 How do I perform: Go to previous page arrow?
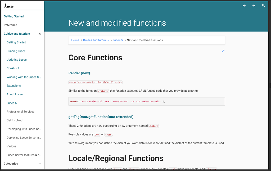pos(244,5)
